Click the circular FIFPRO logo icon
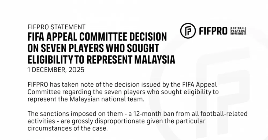268x140 pixels. (188, 31)
